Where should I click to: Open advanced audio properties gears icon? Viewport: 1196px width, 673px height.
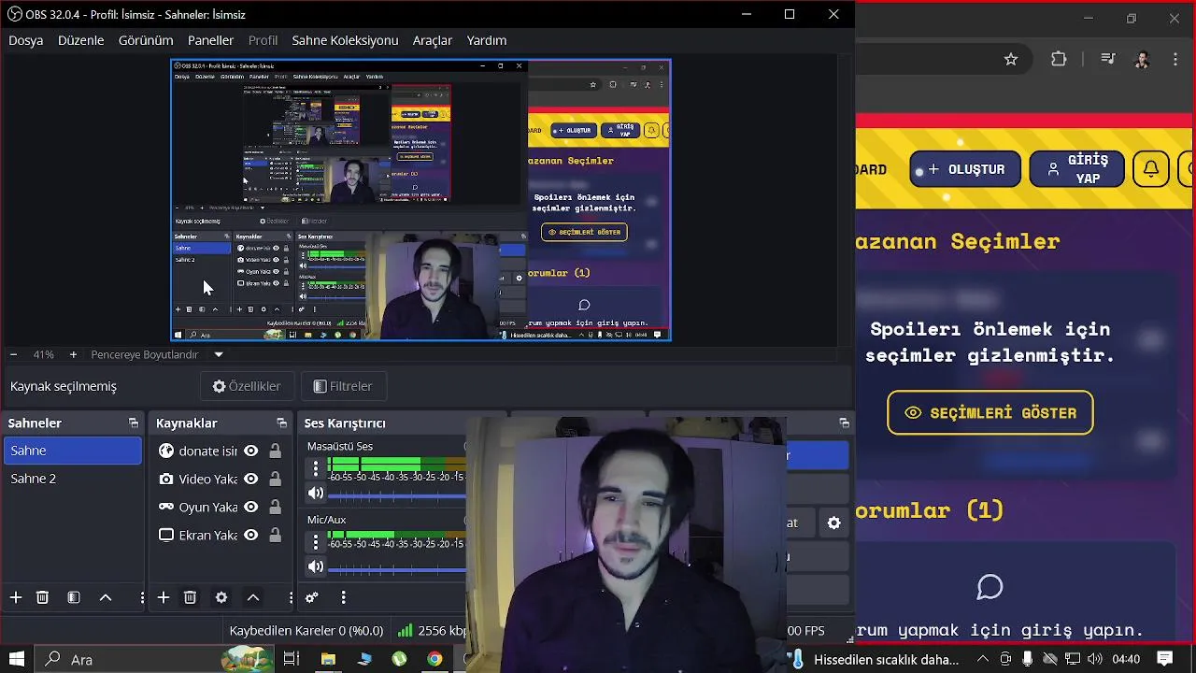tap(312, 597)
